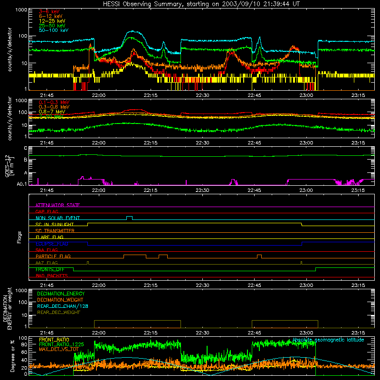Click the yellow 12-25 keV legend label
Screen dimensions: 380x380
coord(52,21)
